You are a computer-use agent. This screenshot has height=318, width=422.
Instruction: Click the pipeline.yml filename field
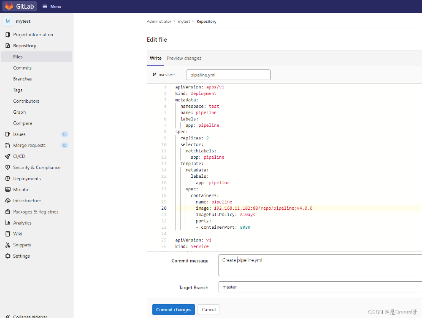point(228,75)
